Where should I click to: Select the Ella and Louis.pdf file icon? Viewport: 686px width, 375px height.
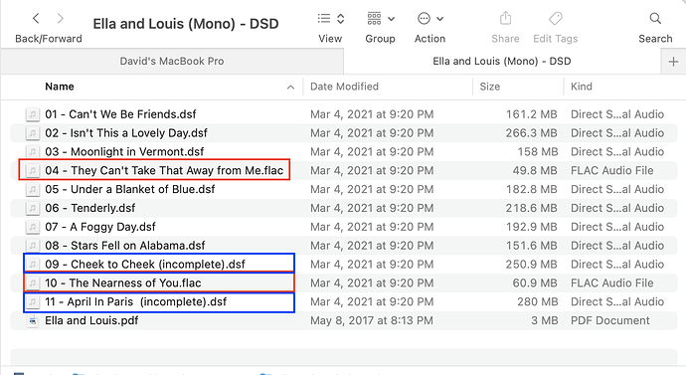(x=33, y=320)
